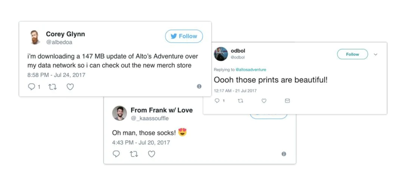Image resolution: width=403 pixels, height=189 pixels.
Task: Retweet odbol's prints tweet
Action: [241, 101]
